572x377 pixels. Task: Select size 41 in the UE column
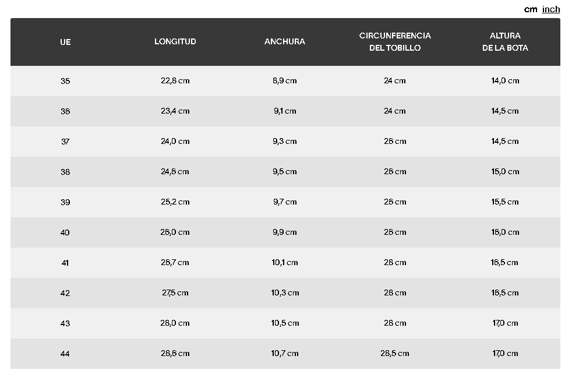(65, 263)
